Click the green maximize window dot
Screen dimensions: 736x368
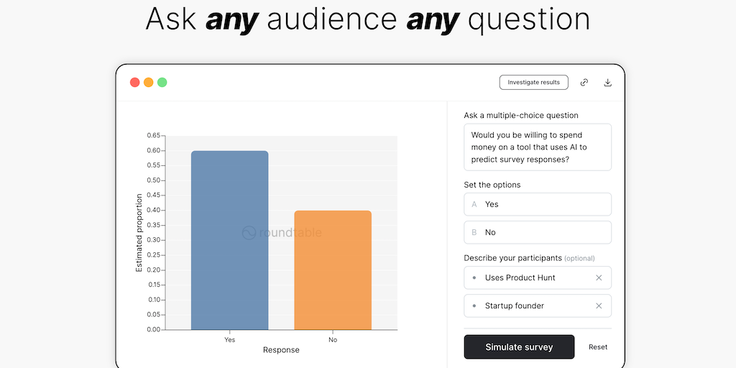[162, 83]
